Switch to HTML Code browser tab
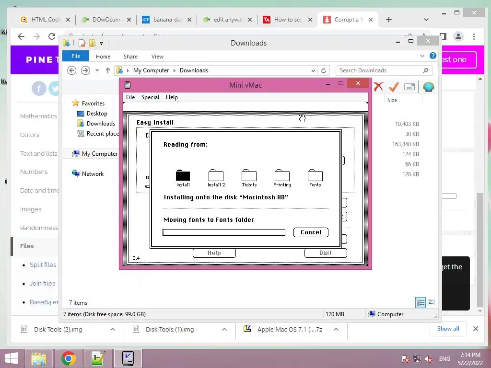This screenshot has height=368, width=491. (45, 20)
